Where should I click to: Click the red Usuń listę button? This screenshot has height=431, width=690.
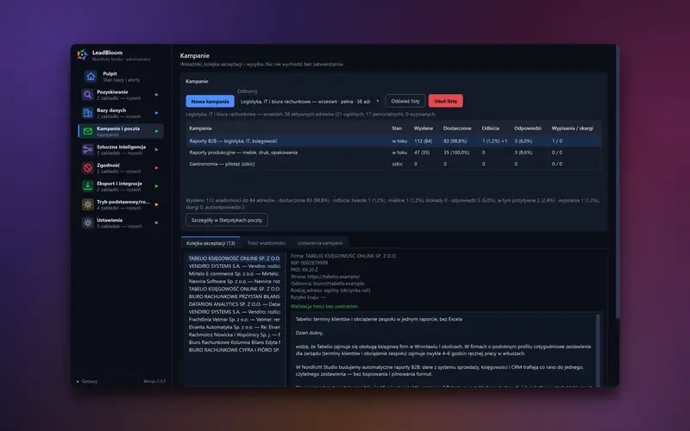446,101
